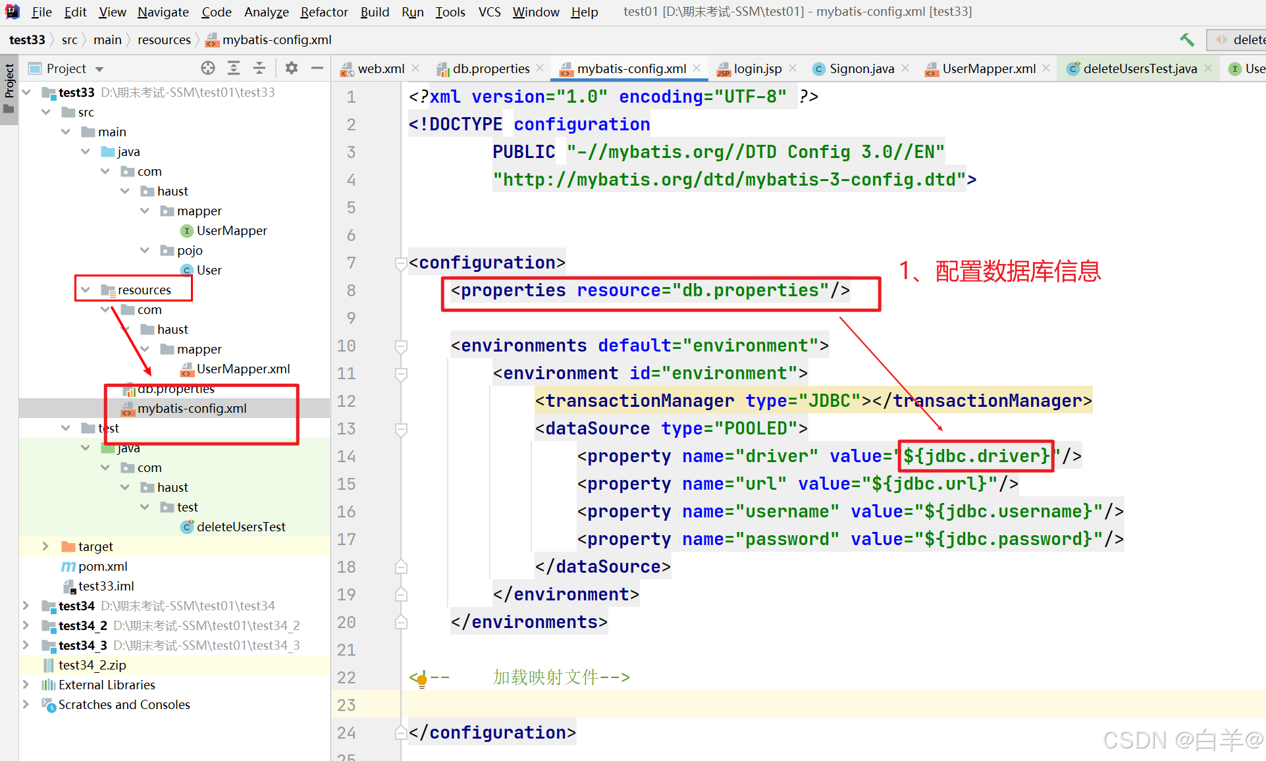The width and height of the screenshot is (1266, 761).
Task: Open the Project view dropdown arrow
Action: (99, 69)
